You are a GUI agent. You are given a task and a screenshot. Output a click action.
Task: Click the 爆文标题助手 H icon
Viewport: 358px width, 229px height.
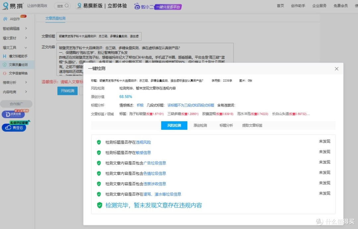pos(5,56)
